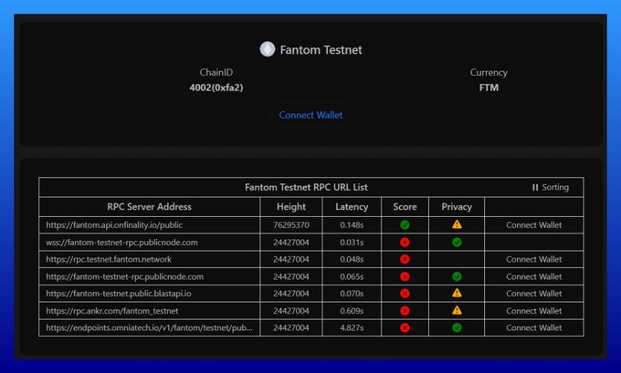The width and height of the screenshot is (621, 373).
Task: Click the Fantom Testnet network logo icon
Action: click(268, 49)
